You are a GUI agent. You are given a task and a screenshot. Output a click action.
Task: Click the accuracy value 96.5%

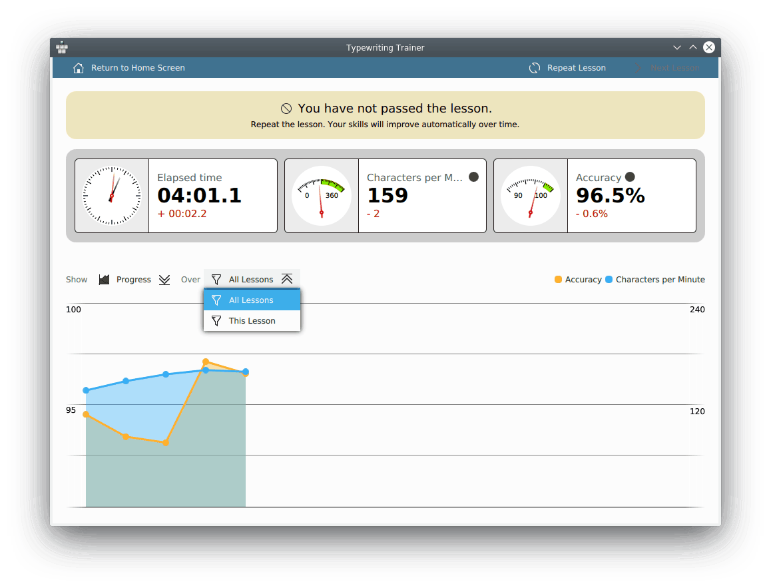click(611, 196)
